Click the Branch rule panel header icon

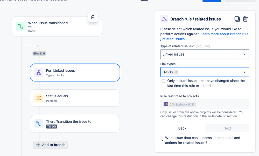pos(164,19)
